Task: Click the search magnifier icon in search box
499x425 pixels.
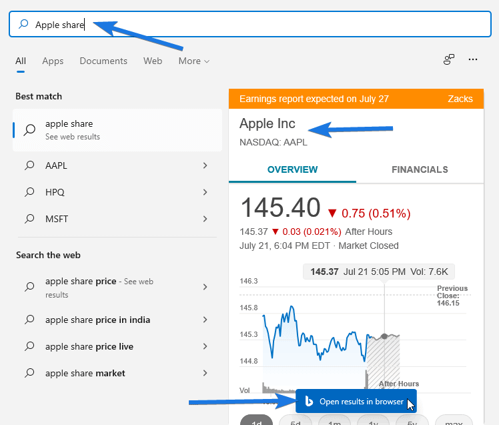Action: pos(23,24)
